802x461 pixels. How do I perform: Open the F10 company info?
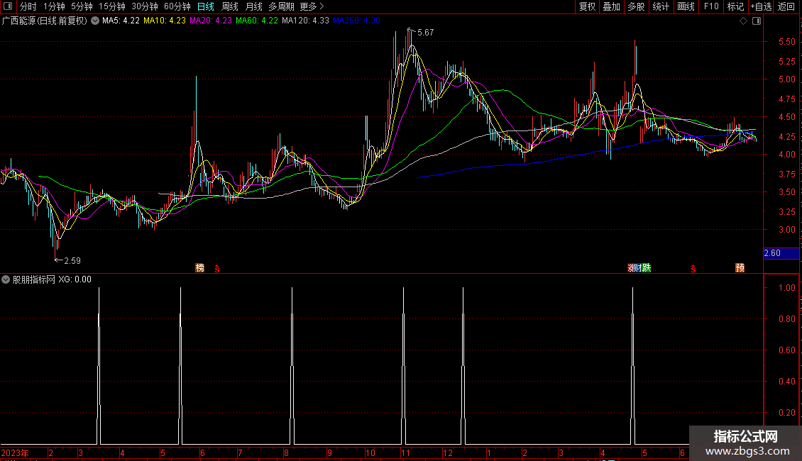(711, 6)
